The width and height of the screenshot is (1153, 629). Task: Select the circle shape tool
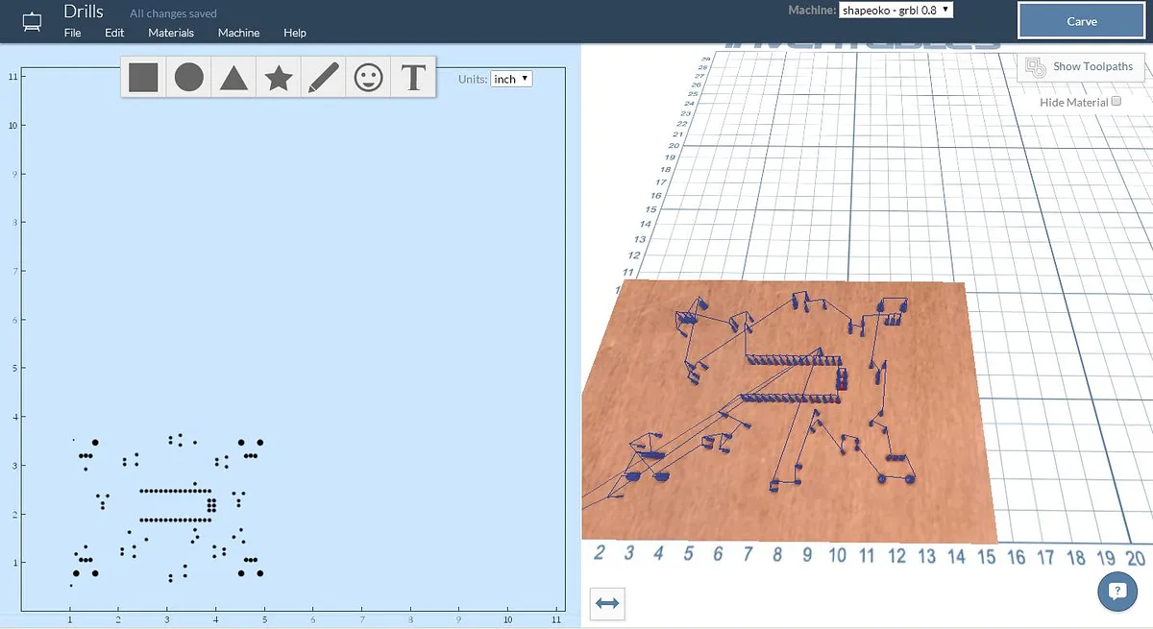click(x=188, y=77)
